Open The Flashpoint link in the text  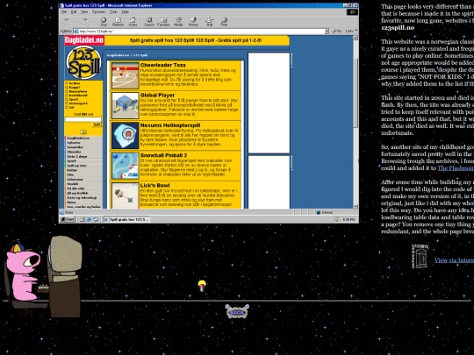[456, 168]
